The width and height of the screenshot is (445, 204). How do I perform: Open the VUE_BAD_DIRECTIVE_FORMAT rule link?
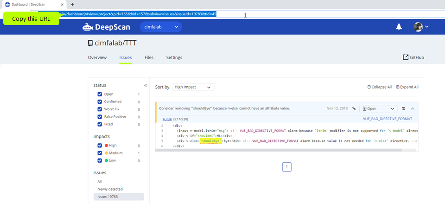coord(388,119)
